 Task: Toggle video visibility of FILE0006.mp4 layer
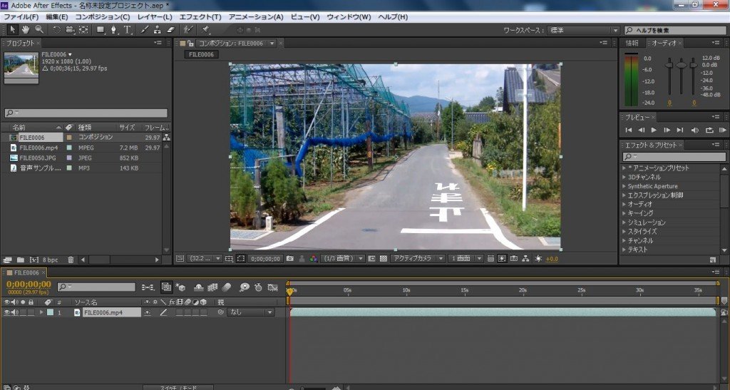[6, 313]
